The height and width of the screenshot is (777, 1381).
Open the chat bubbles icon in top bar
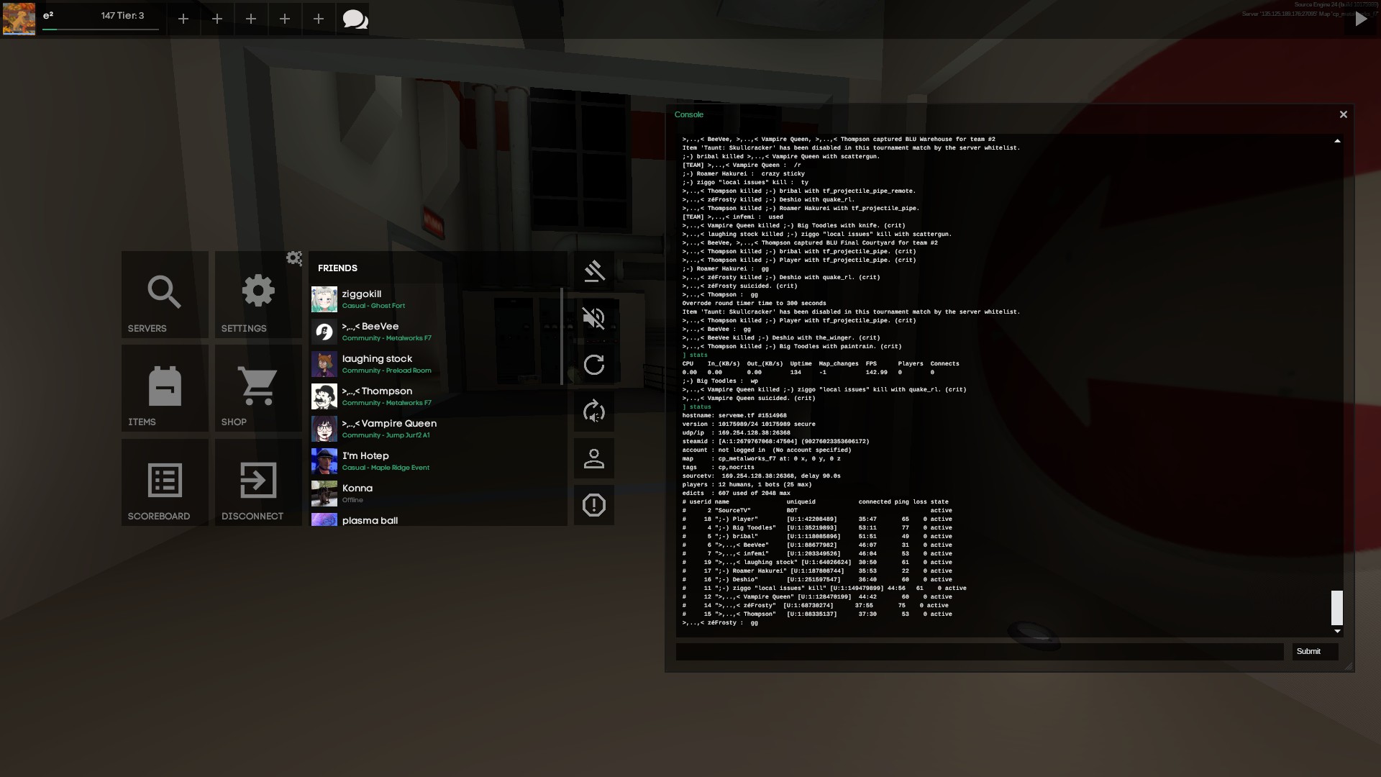pos(355,19)
